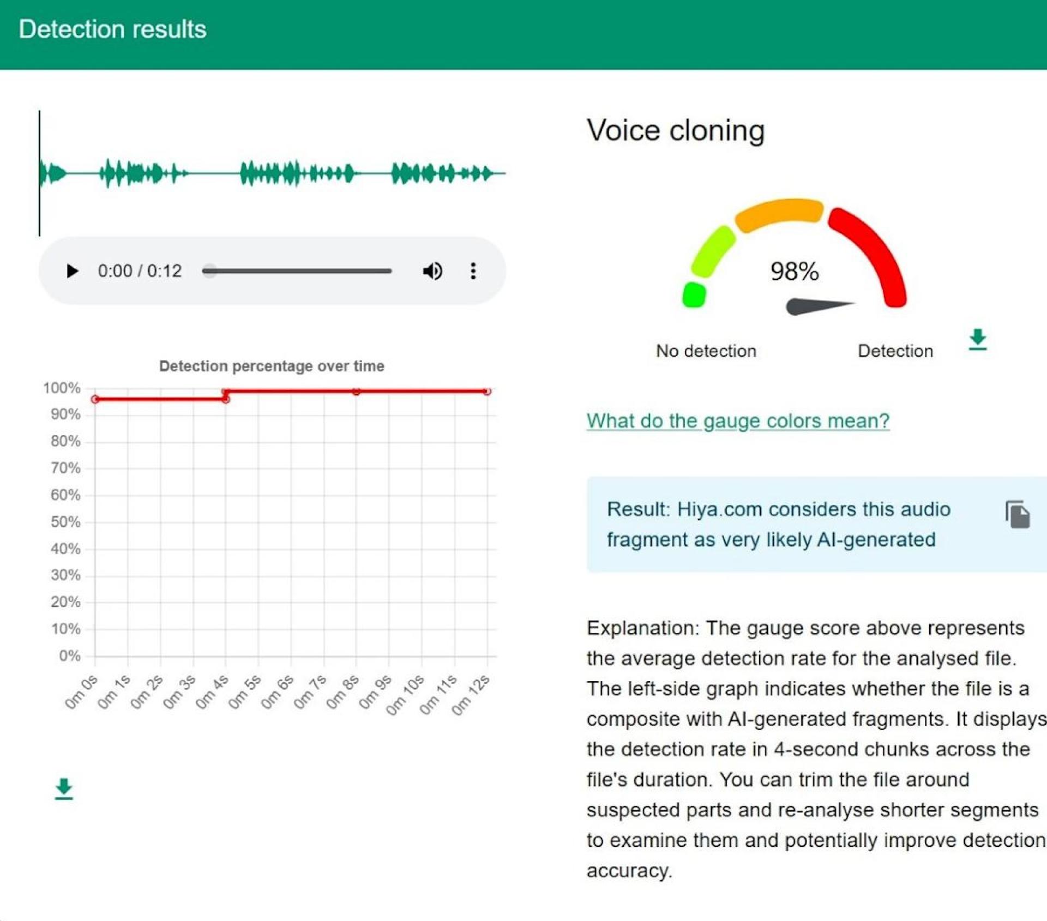Image resolution: width=1047 pixels, height=921 pixels.
Task: Click the middle waveform segment
Action: 297,173
